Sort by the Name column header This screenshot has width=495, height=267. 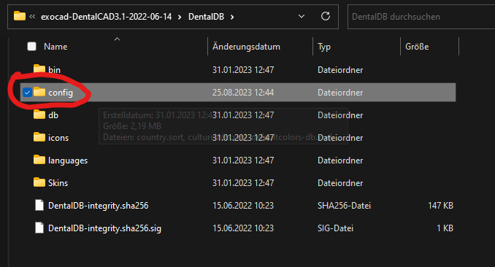click(x=55, y=47)
